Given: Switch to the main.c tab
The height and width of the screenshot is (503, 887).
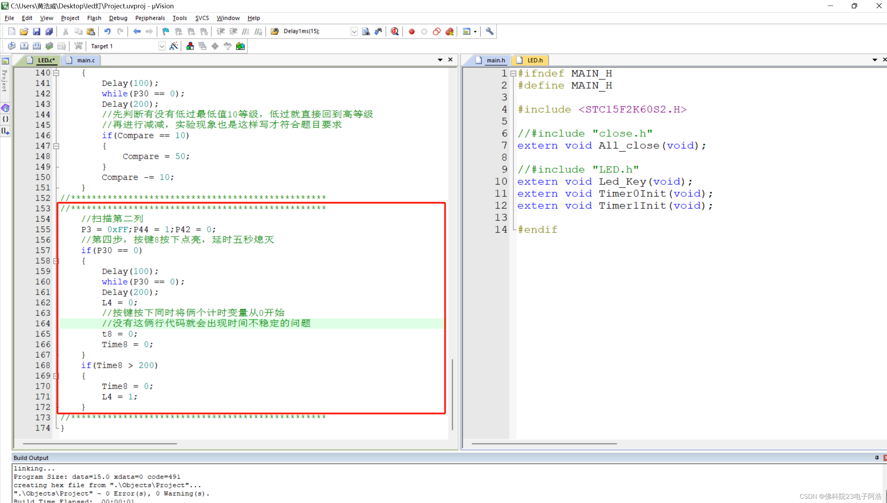Looking at the screenshot, I should (x=85, y=60).
